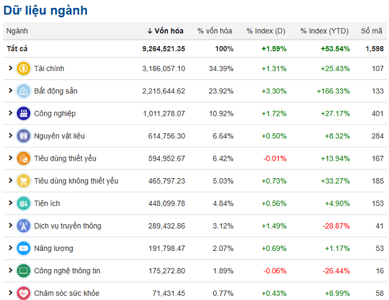The height and width of the screenshot is (300, 389).
Task: Open the Tiêu dùng thiết yếu sector link
Action: pos(65,158)
